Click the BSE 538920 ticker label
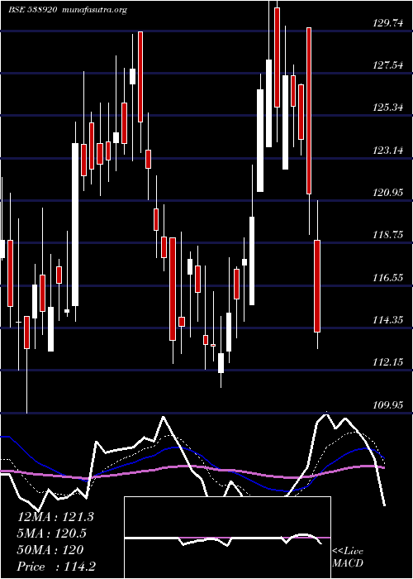 point(33,10)
